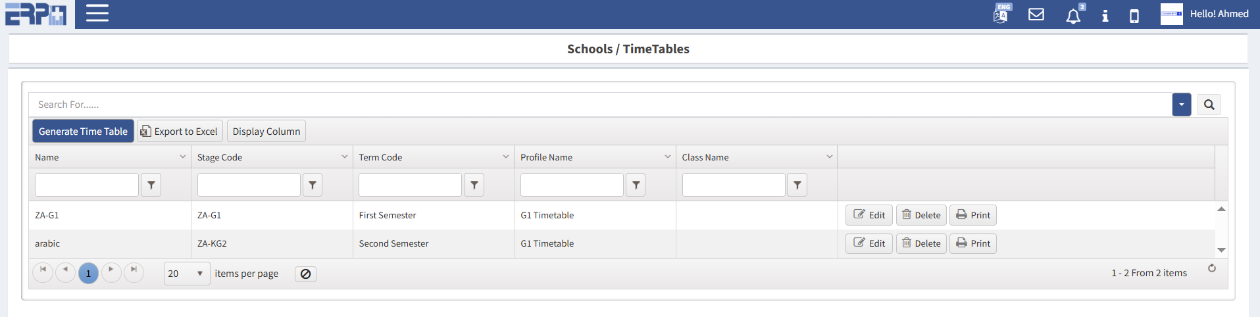This screenshot has height=317, width=1260.
Task: Open the Profile Name column menu arrow
Action: point(667,157)
